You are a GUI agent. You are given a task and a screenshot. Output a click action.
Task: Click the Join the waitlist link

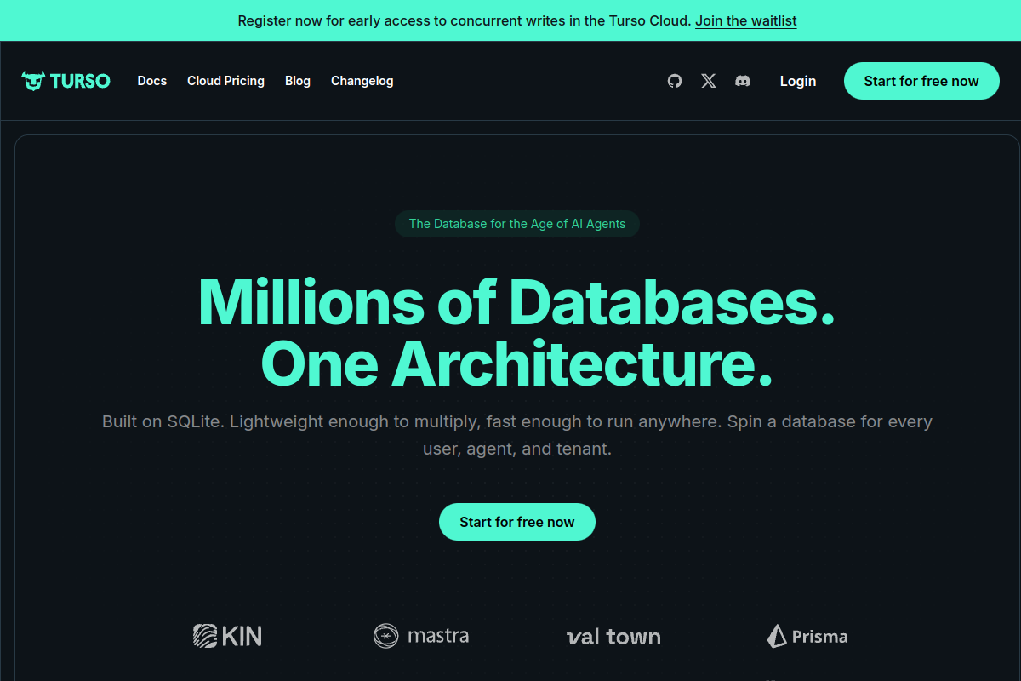[x=746, y=20]
